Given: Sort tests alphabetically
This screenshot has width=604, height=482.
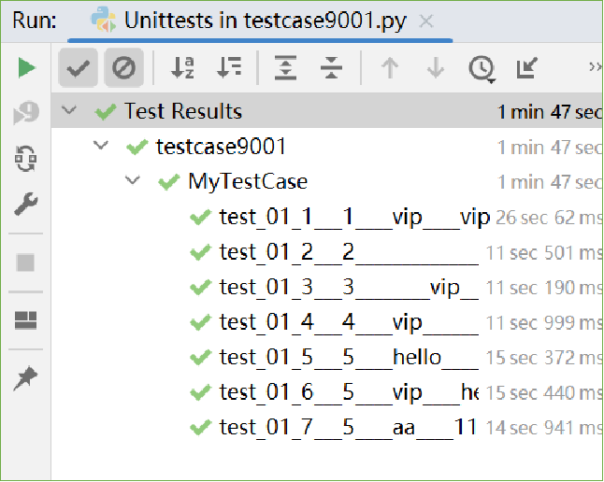Looking at the screenshot, I should point(183,67).
